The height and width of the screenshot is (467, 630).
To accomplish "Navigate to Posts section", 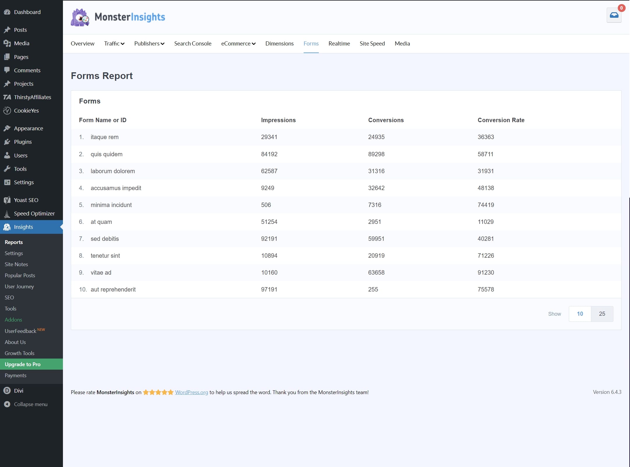I will coord(20,30).
